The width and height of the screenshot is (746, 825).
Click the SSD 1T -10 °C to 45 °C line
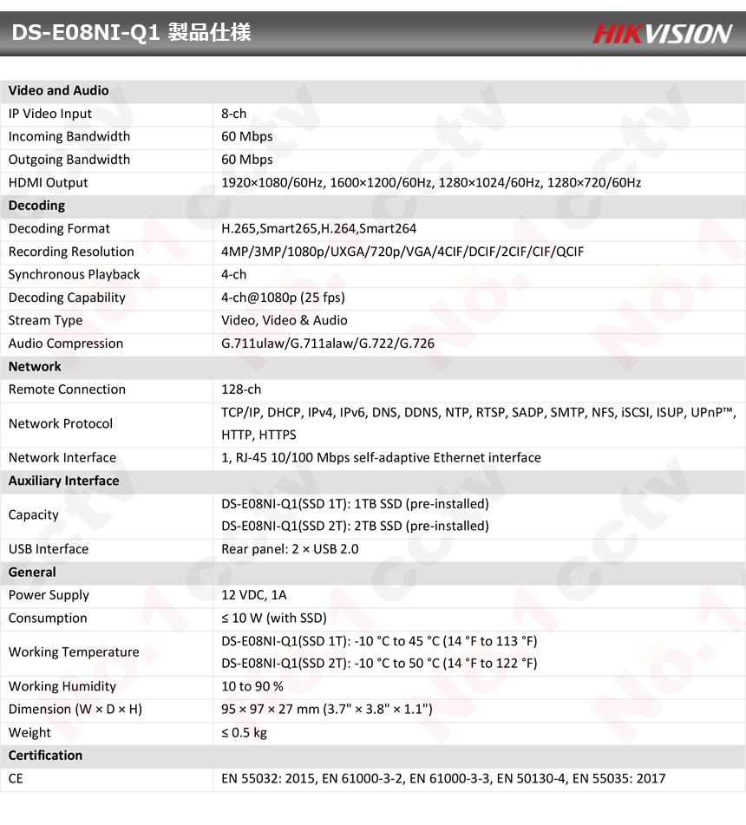pyautogui.click(x=379, y=641)
